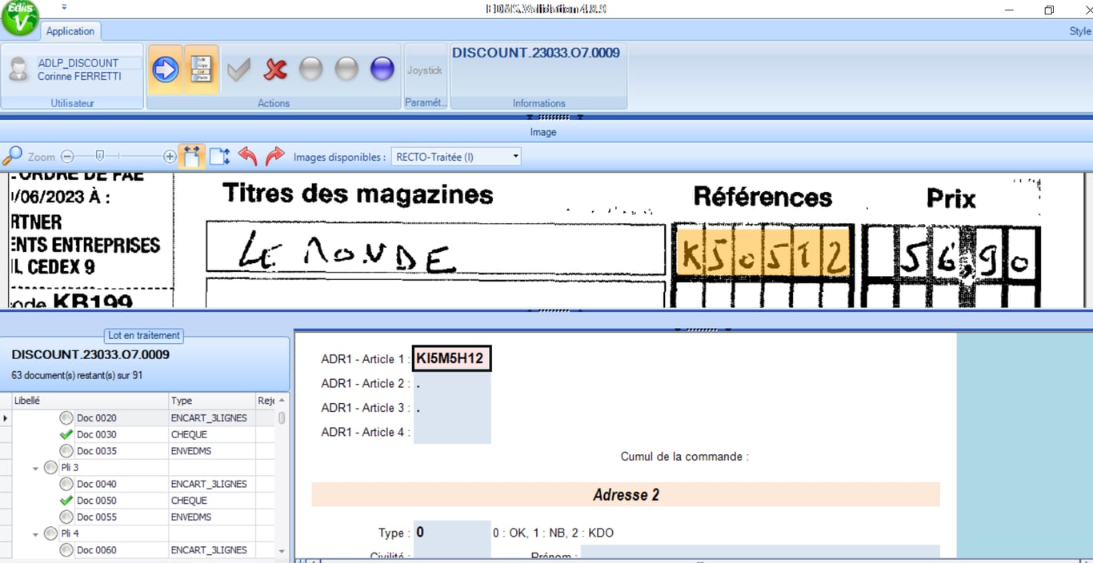
Task: Click the grey status circle of Pli 4
Action: coord(50,533)
